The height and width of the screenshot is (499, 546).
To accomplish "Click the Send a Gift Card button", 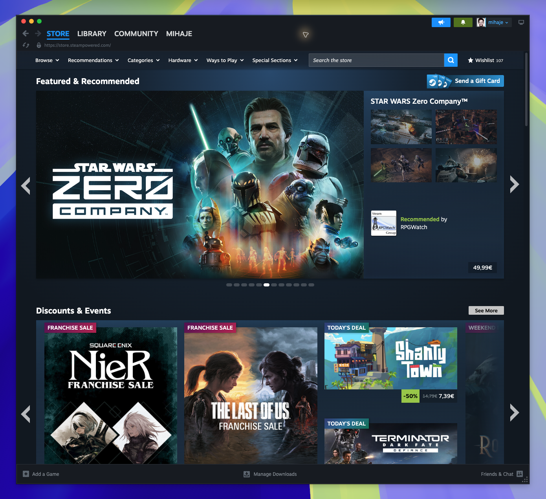I will point(465,81).
